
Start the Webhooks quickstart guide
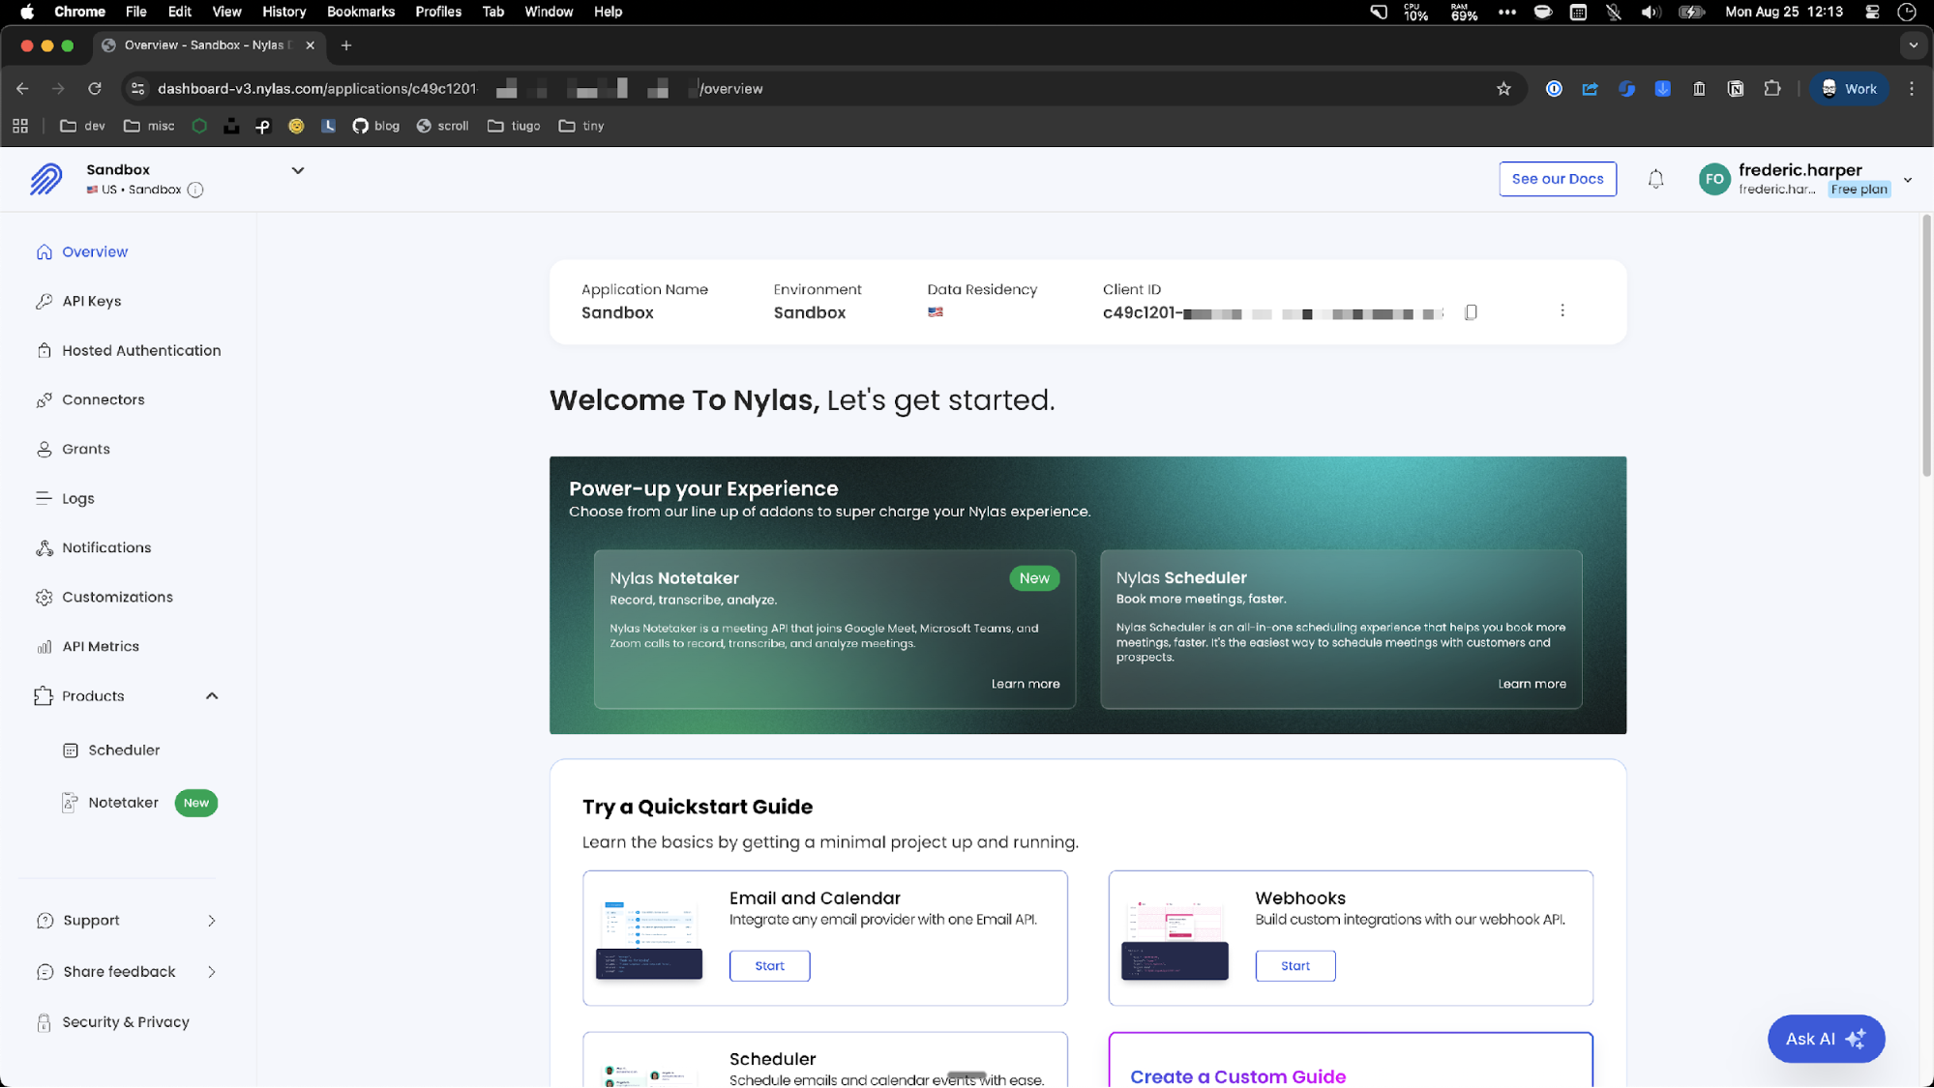pyautogui.click(x=1294, y=965)
